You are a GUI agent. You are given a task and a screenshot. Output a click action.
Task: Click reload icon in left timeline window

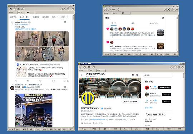10,9
